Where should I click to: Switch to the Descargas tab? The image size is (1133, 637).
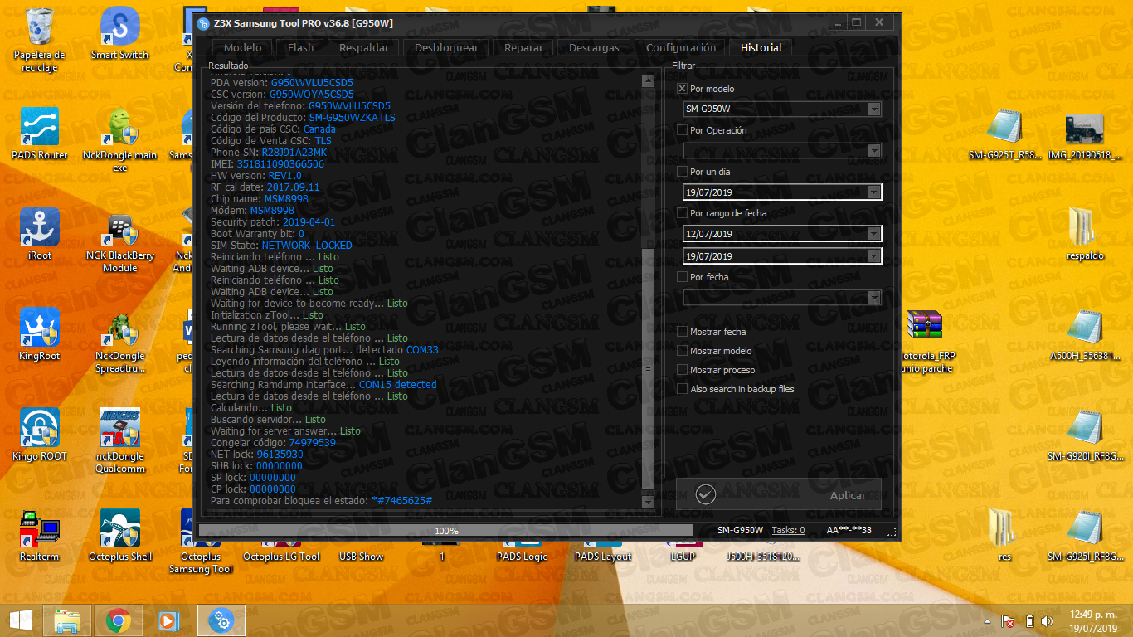[x=594, y=48]
